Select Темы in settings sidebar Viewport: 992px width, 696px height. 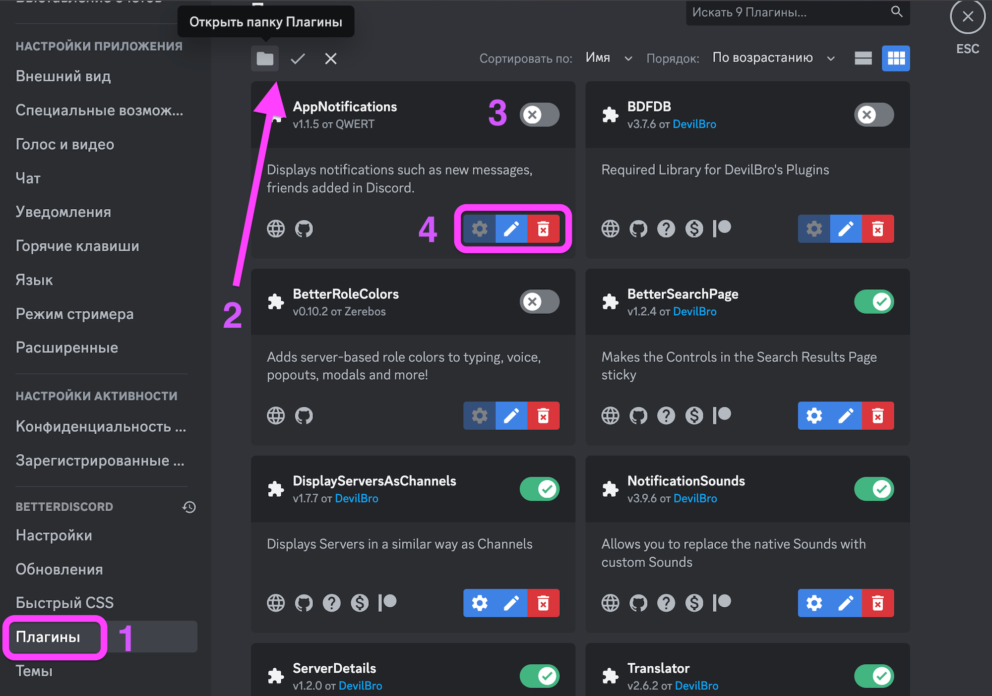point(34,671)
